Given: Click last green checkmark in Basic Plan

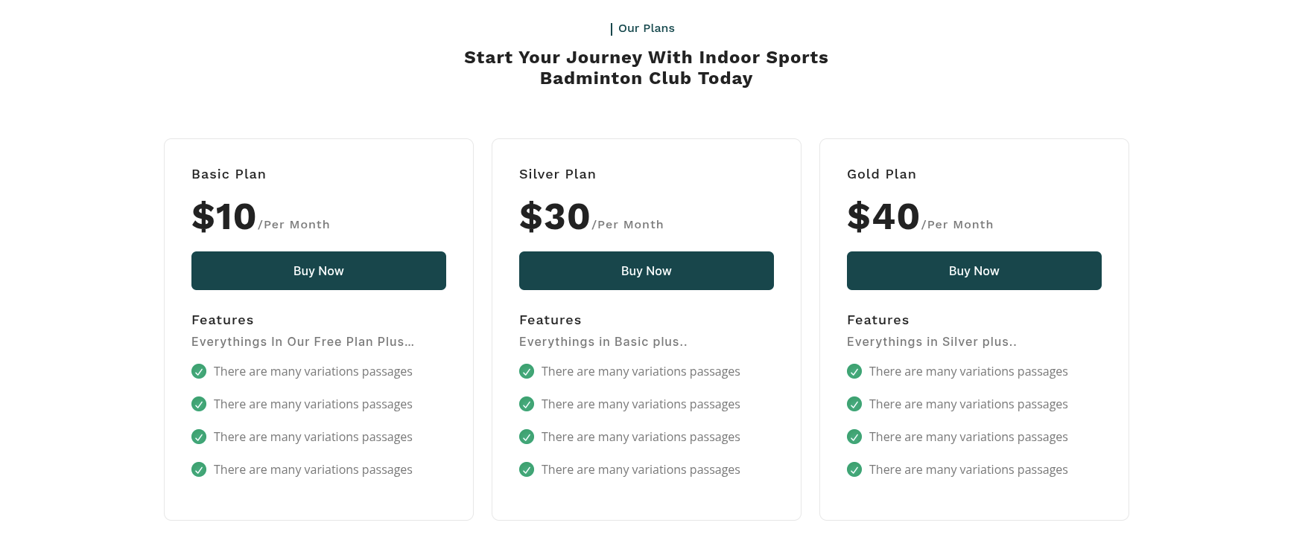Looking at the screenshot, I should pyautogui.click(x=199, y=469).
